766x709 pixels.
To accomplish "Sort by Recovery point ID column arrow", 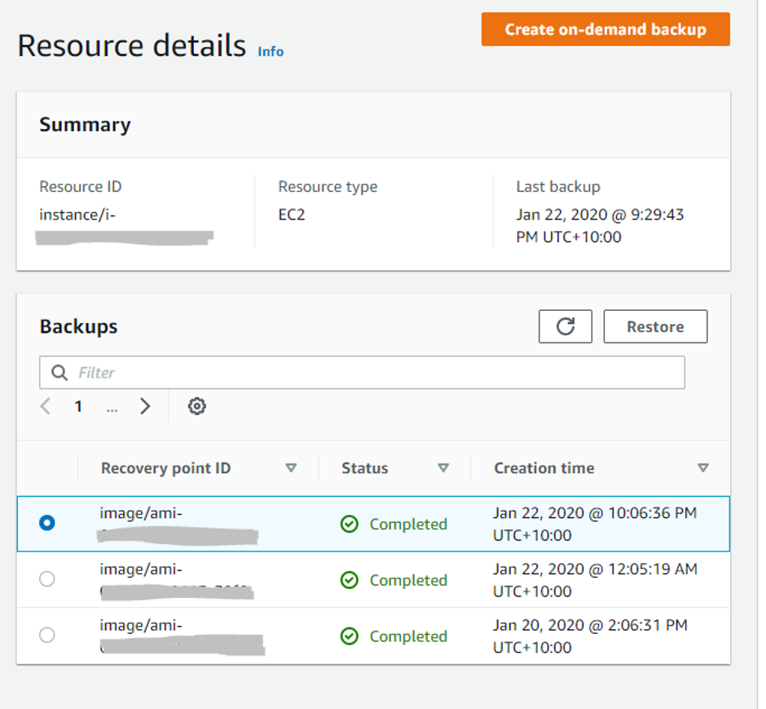I will [291, 468].
